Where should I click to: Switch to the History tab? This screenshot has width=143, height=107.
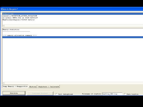(x=33, y=86)
